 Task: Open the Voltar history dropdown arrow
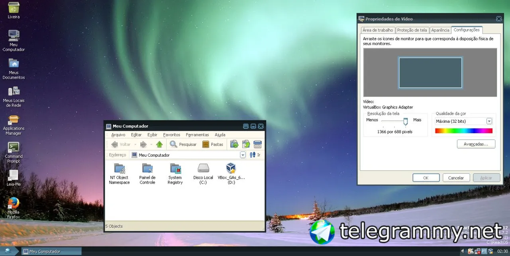(135, 144)
